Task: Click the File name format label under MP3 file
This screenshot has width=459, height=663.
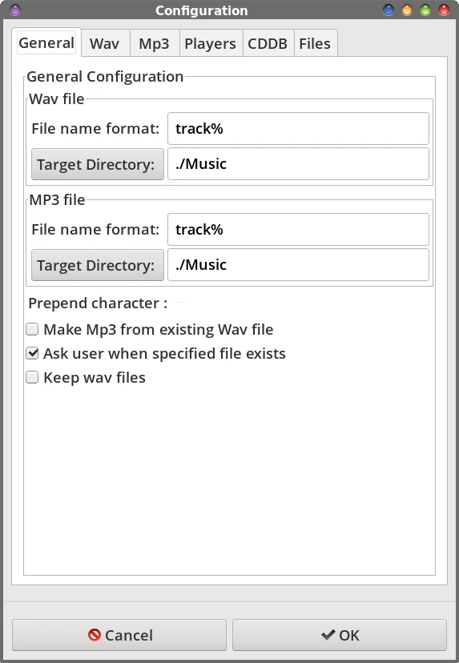Action: pos(95,230)
